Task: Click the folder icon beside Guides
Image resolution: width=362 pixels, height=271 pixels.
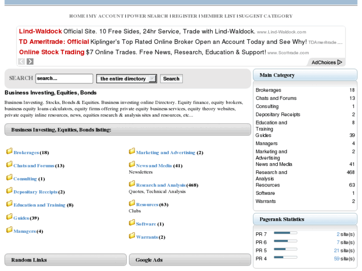Action: click(x=9, y=217)
